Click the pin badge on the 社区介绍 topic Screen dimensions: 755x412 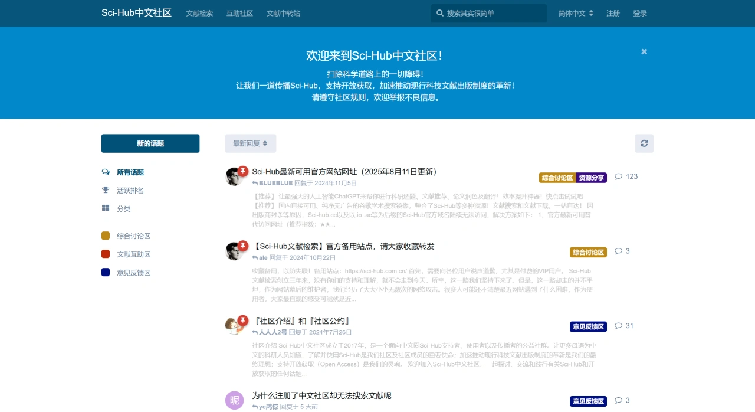tap(243, 320)
